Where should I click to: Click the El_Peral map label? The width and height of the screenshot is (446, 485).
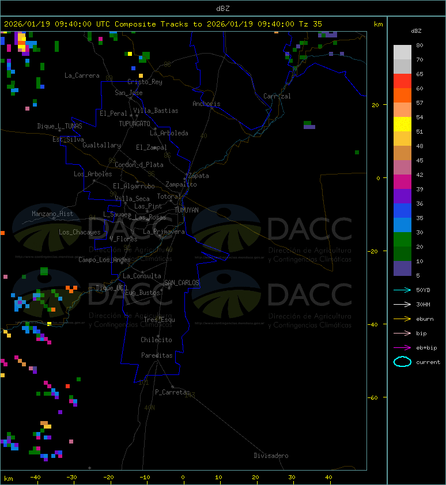click(114, 113)
